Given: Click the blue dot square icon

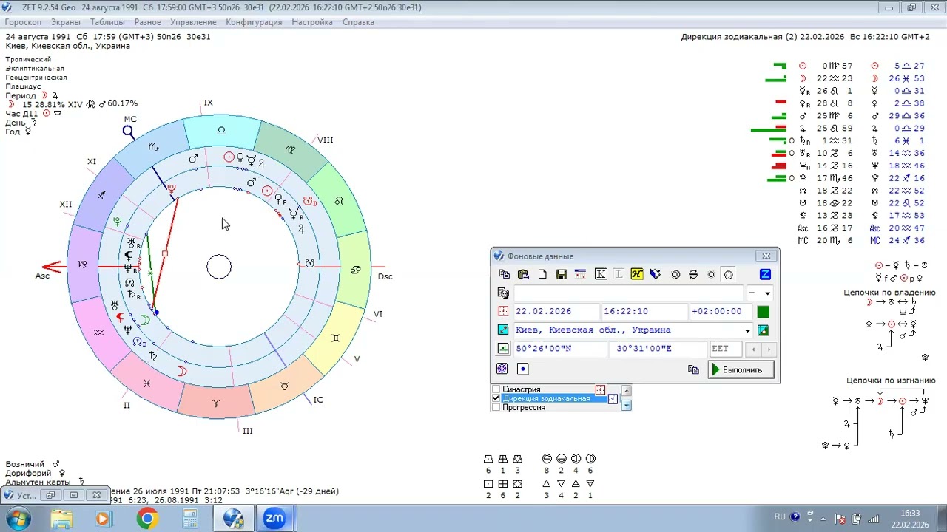Looking at the screenshot, I should point(522,369).
